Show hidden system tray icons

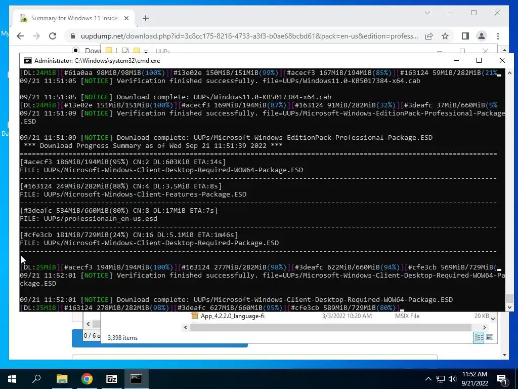click(428, 379)
